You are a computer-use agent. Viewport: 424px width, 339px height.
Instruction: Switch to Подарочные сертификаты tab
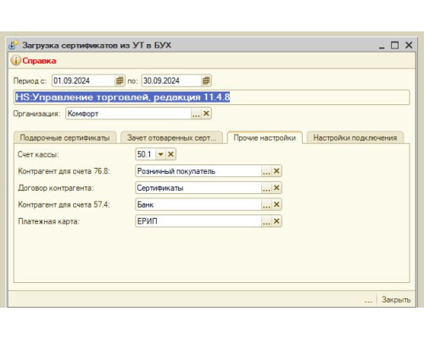[x=65, y=138]
